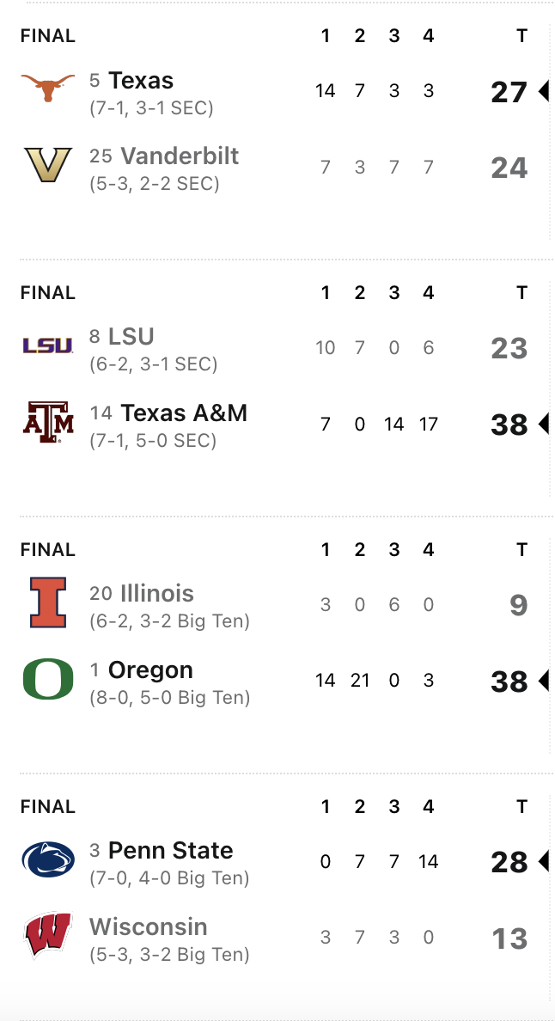Click the Oregon O logo
This screenshot has height=1021, width=555.
tap(48, 679)
